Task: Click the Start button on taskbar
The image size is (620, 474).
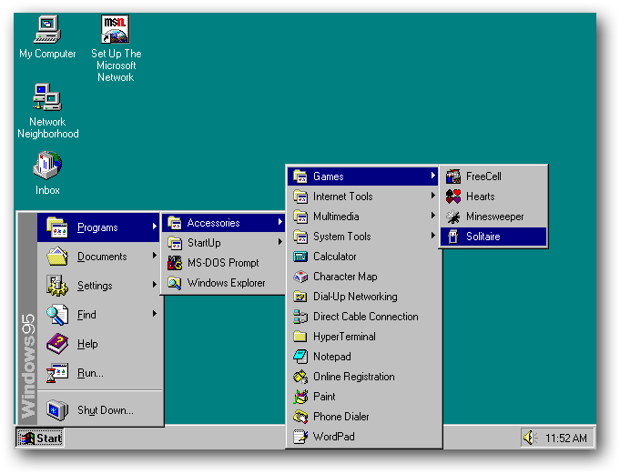Action: (x=40, y=438)
